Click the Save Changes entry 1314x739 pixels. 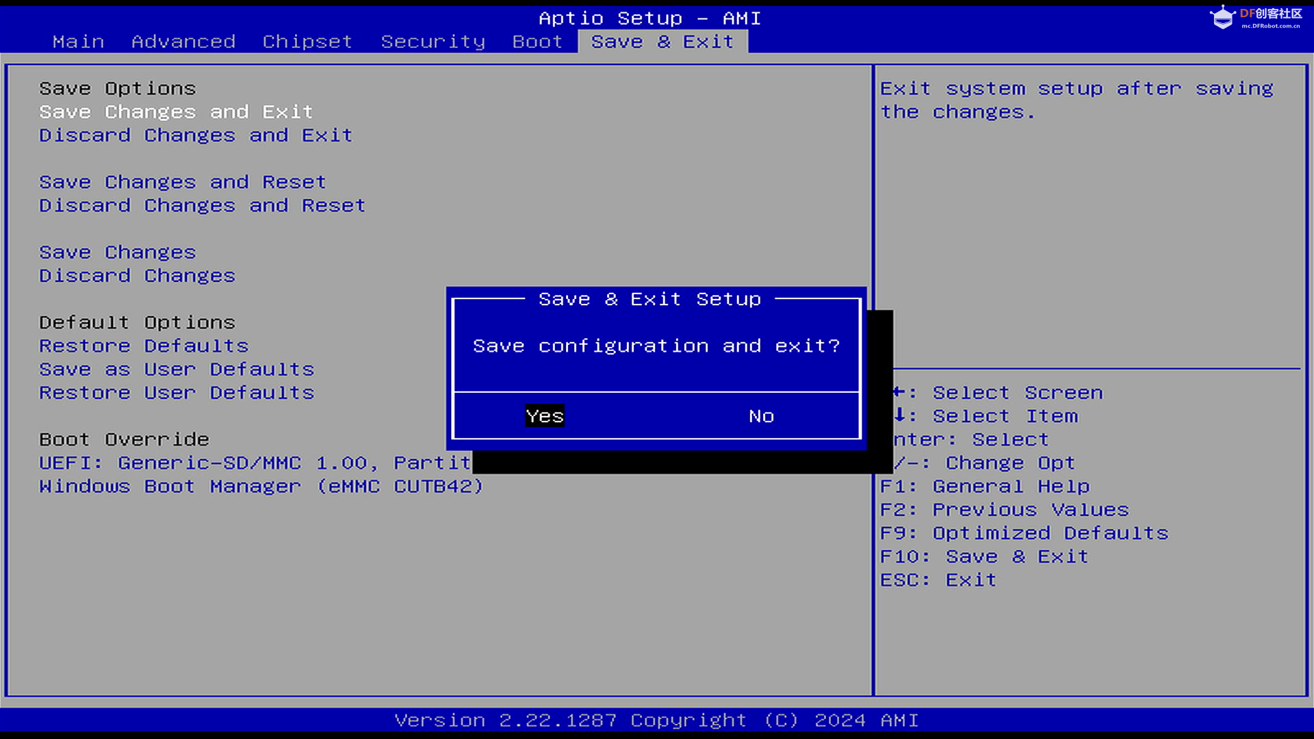click(x=117, y=252)
